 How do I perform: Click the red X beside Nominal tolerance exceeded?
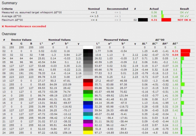pyautogui.click(x=3, y=27)
